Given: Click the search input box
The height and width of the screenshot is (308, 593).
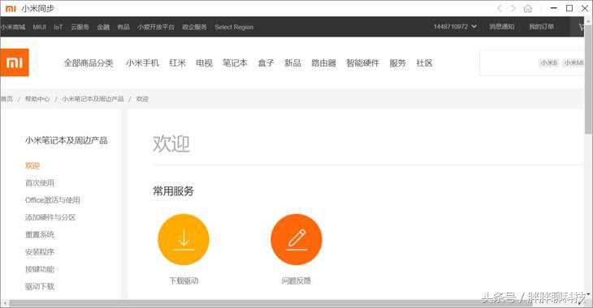Looking at the screenshot, I should click(533, 62).
